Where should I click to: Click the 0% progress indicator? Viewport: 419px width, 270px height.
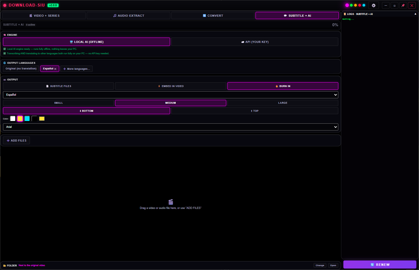335,25
